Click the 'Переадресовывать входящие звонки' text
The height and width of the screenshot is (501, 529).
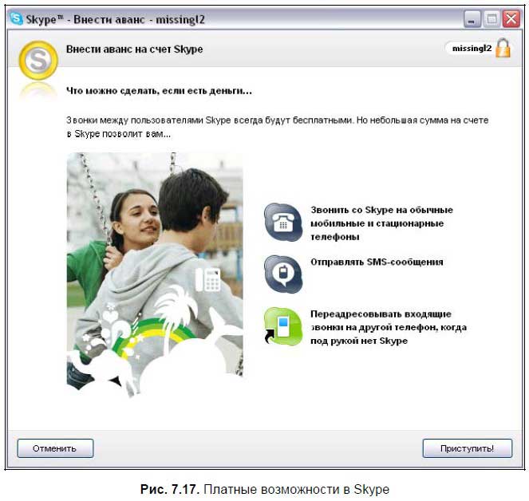pos(388,327)
